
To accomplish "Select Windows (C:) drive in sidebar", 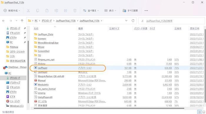I will point(16,106).
